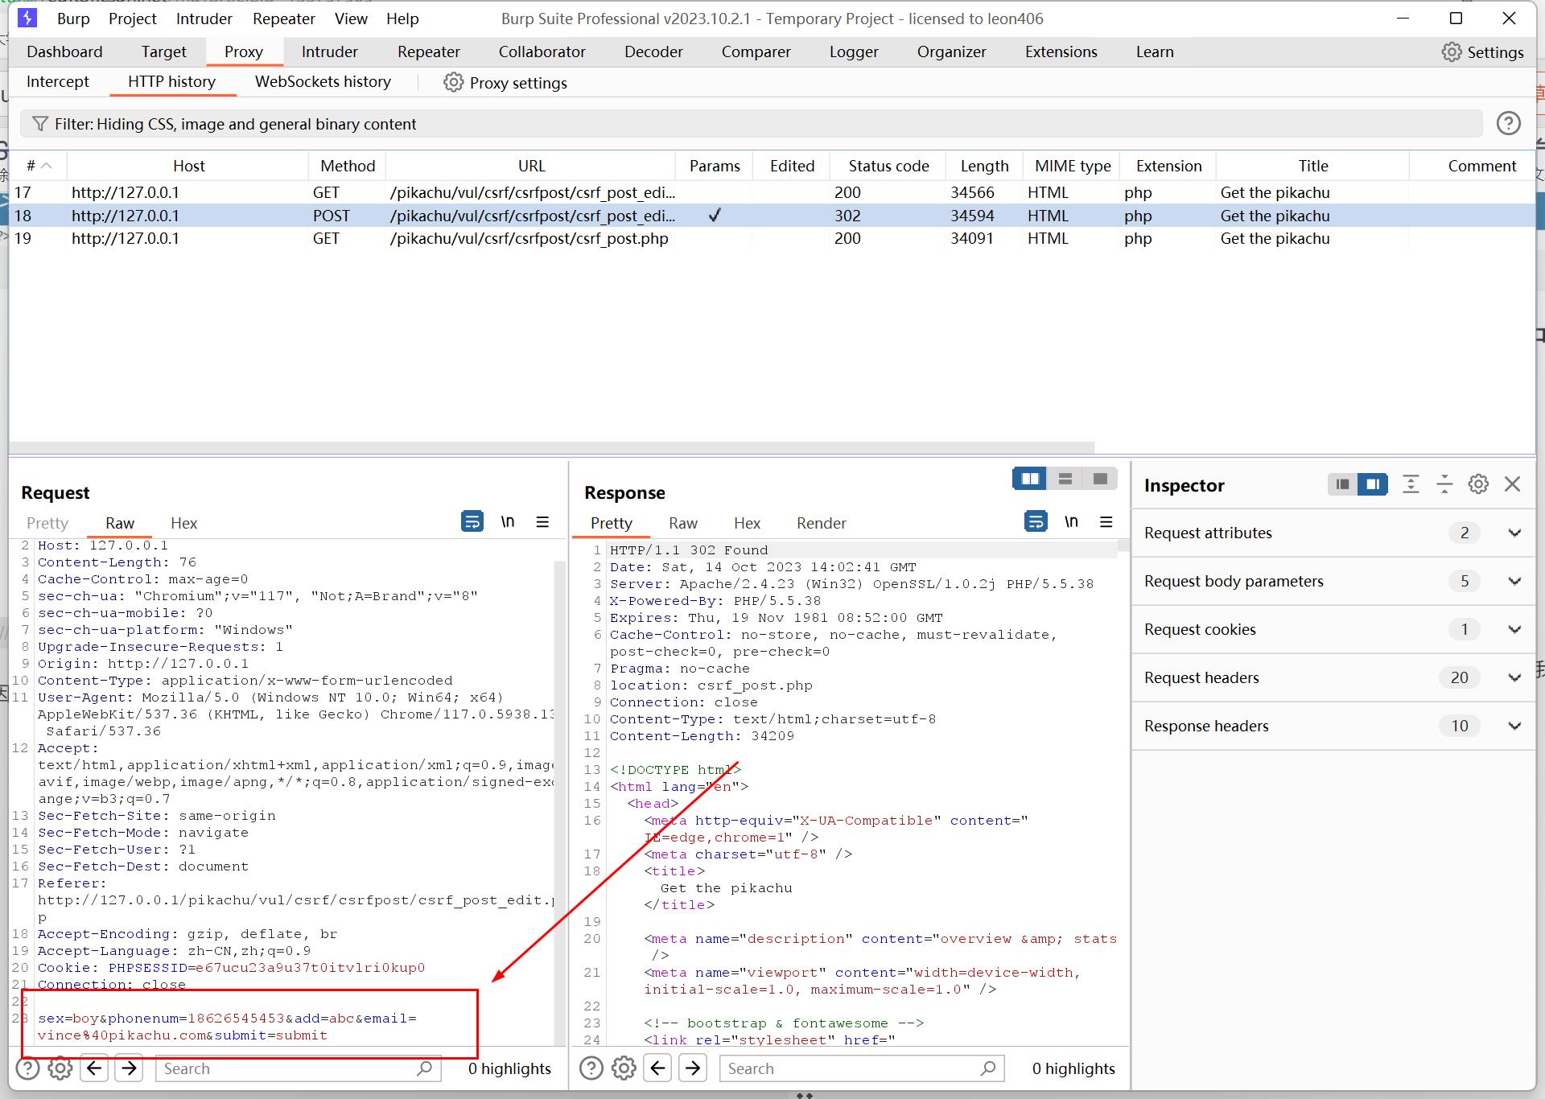The width and height of the screenshot is (1545, 1099).
Task: Switch Response view to Render
Action: pos(822,523)
